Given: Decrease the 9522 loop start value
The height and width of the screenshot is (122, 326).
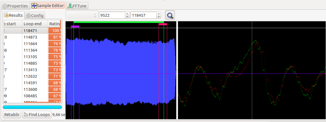Looking at the screenshot, I should pos(127,17).
